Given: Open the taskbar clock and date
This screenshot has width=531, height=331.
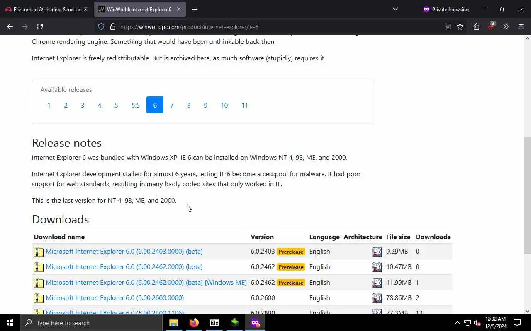Looking at the screenshot, I should (495, 323).
